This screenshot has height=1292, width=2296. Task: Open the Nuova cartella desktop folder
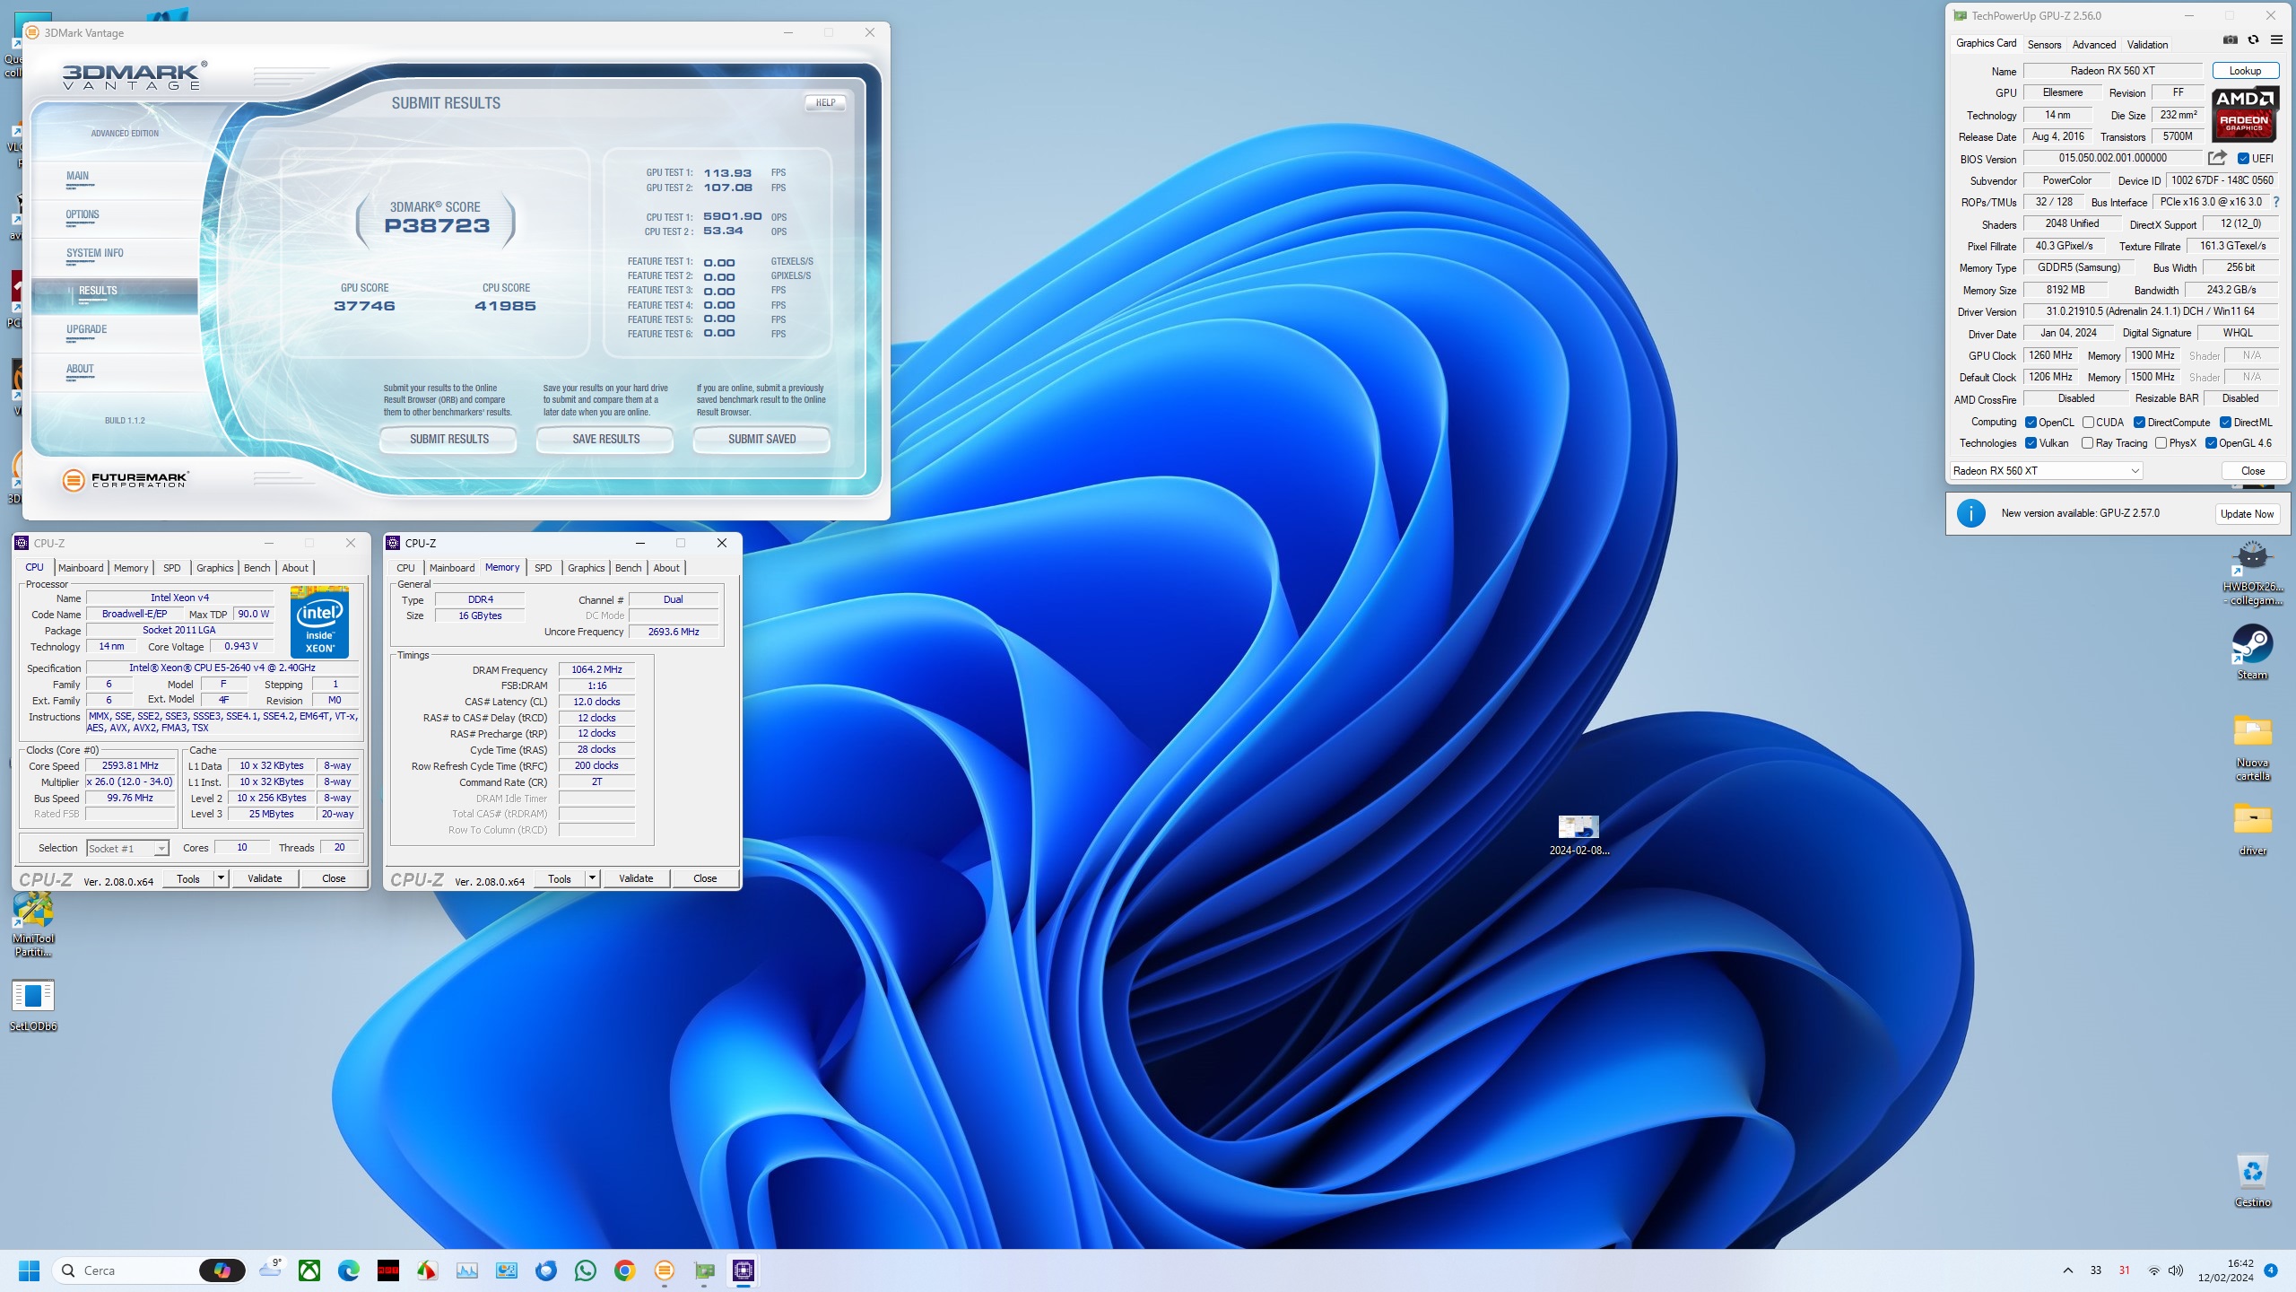point(2252,747)
